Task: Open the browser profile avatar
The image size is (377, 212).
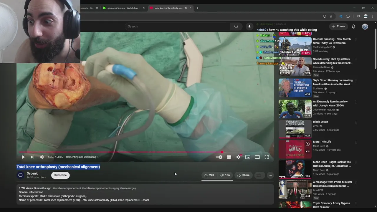Action: click(x=366, y=16)
